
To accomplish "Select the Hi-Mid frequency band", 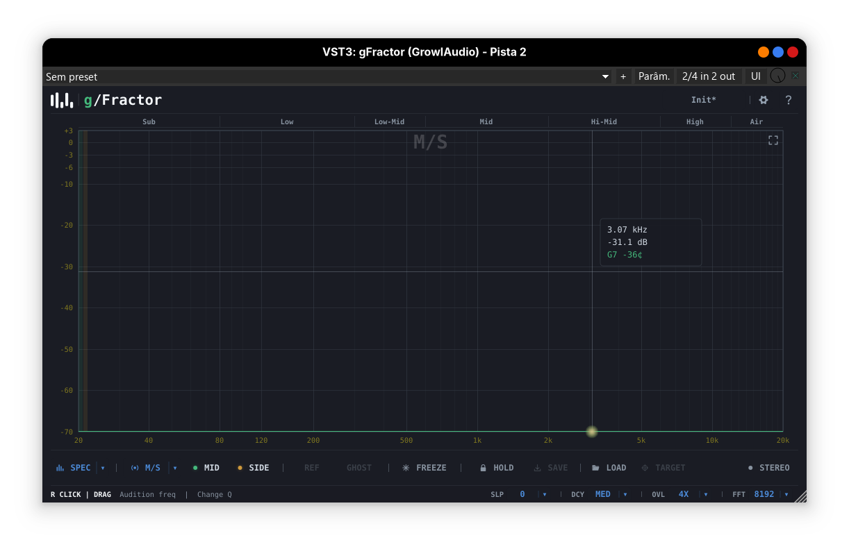I will (x=604, y=121).
